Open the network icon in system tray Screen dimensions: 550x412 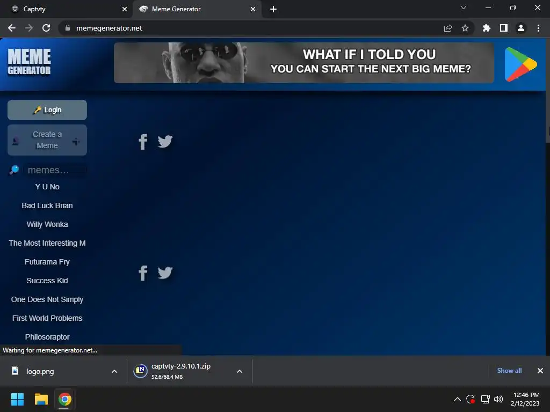[x=485, y=399]
